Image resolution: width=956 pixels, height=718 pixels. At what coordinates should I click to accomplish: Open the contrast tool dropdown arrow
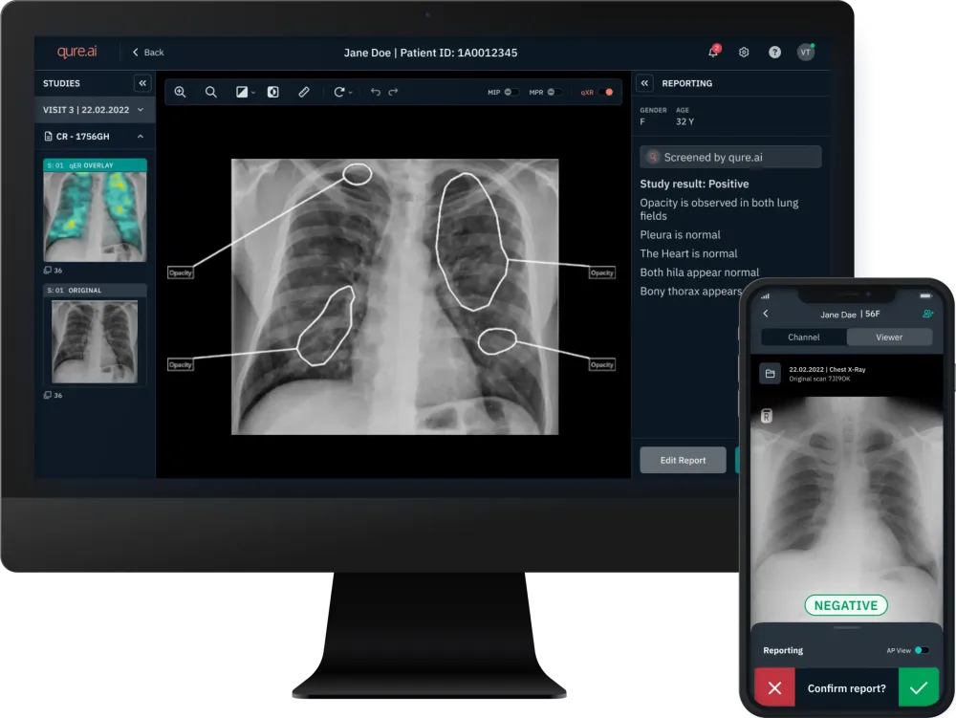[x=253, y=94]
